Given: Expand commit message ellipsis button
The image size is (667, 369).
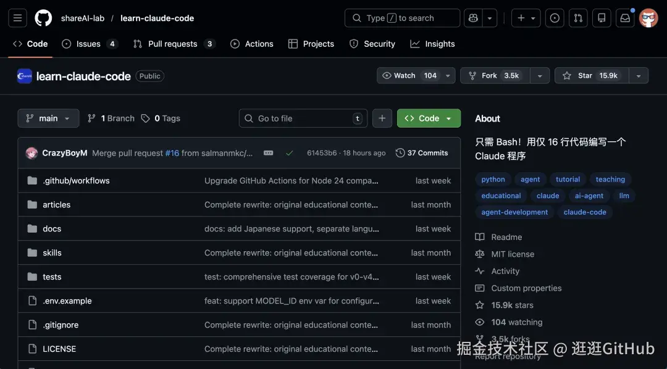Looking at the screenshot, I should [x=268, y=153].
